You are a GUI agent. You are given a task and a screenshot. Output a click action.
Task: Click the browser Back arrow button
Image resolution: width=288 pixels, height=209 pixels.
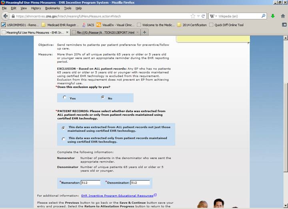pos(5,16)
